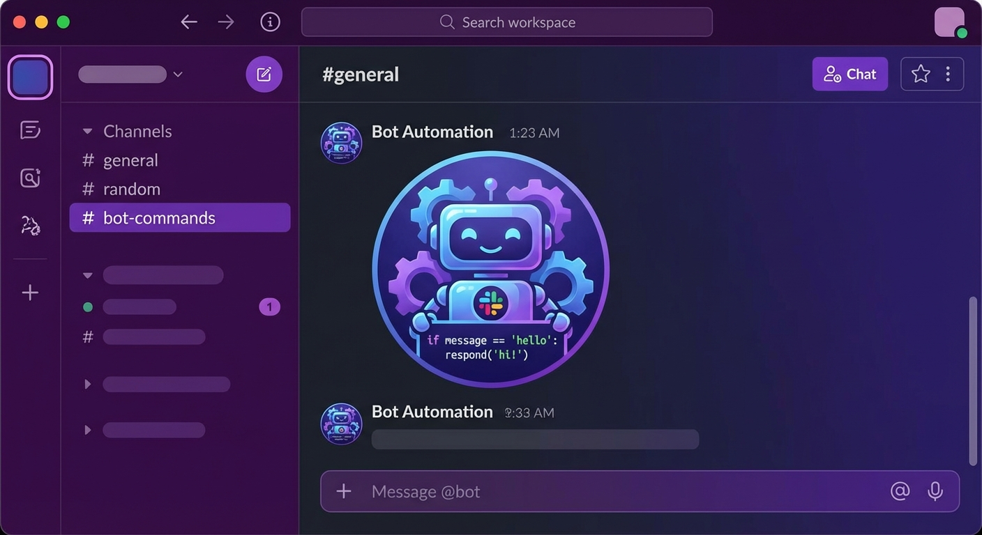Toggle your online status indicator
Viewport: 982px width, 535px height.
click(962, 31)
